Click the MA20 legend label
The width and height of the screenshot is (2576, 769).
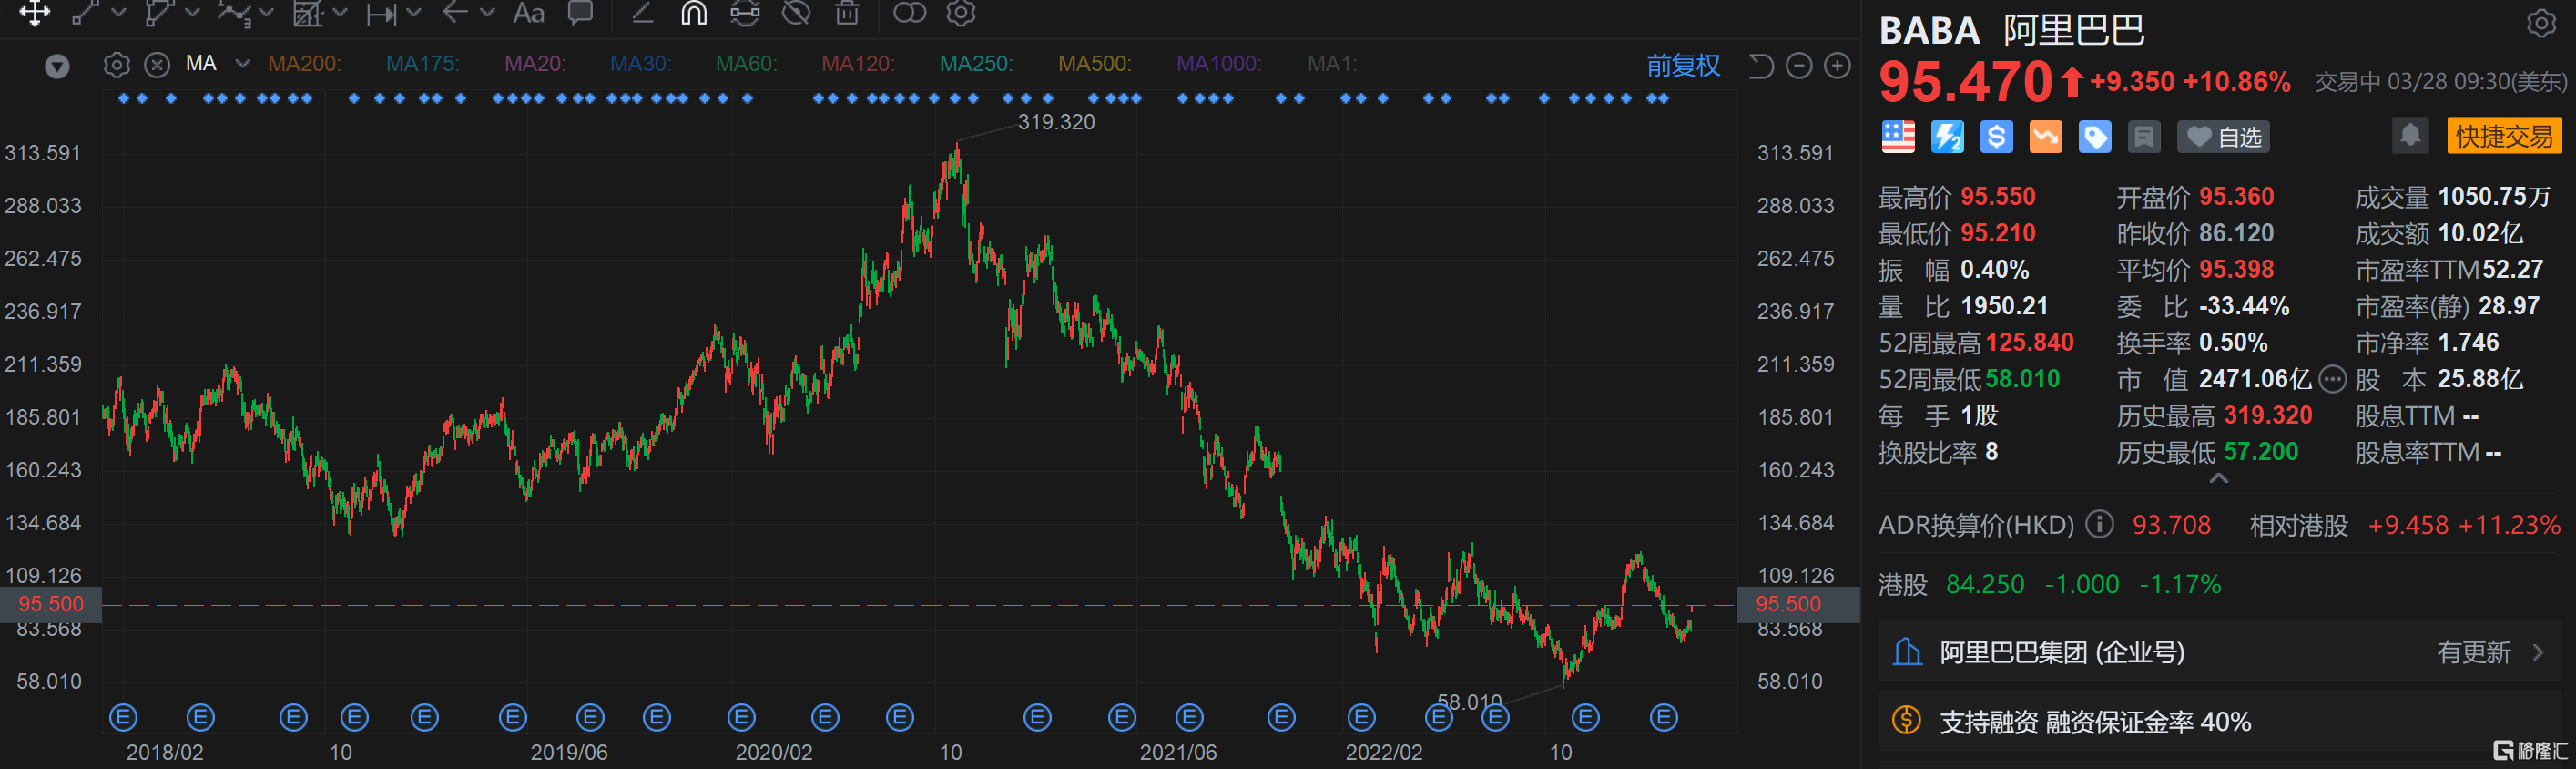coord(535,64)
